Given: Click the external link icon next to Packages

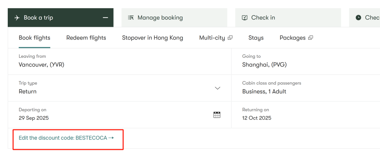Looking at the screenshot, I should point(311,38).
